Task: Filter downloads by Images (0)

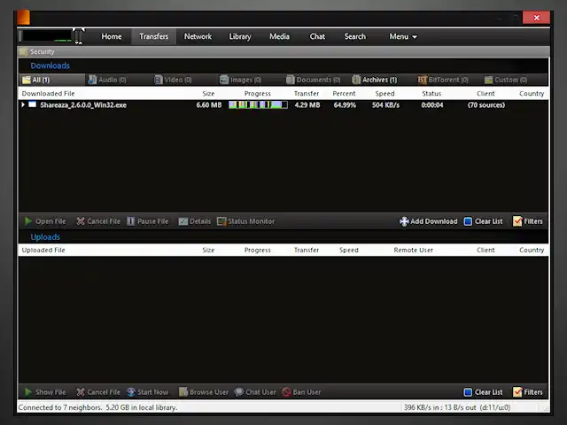Action: click(240, 80)
